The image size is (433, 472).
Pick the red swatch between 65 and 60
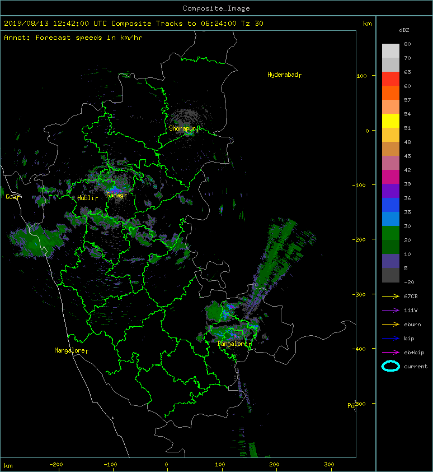[x=390, y=79]
